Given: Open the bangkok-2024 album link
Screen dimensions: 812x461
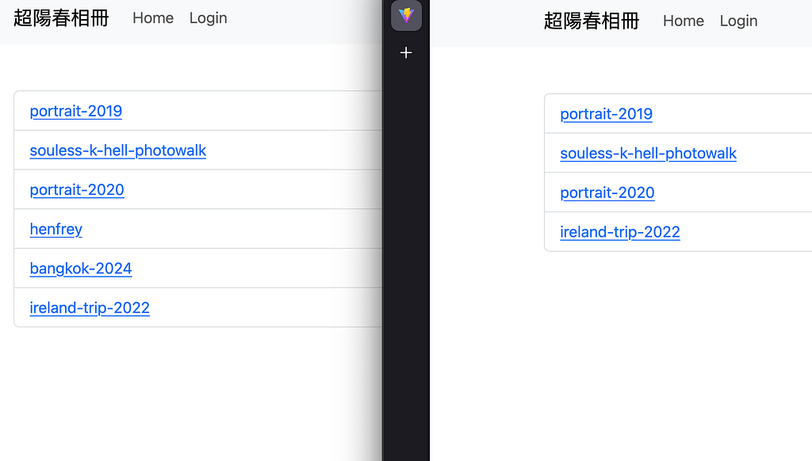Looking at the screenshot, I should click(81, 268).
